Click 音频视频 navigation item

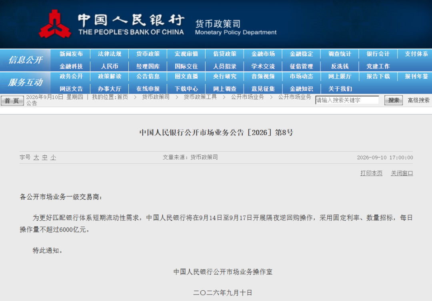(x=263, y=76)
